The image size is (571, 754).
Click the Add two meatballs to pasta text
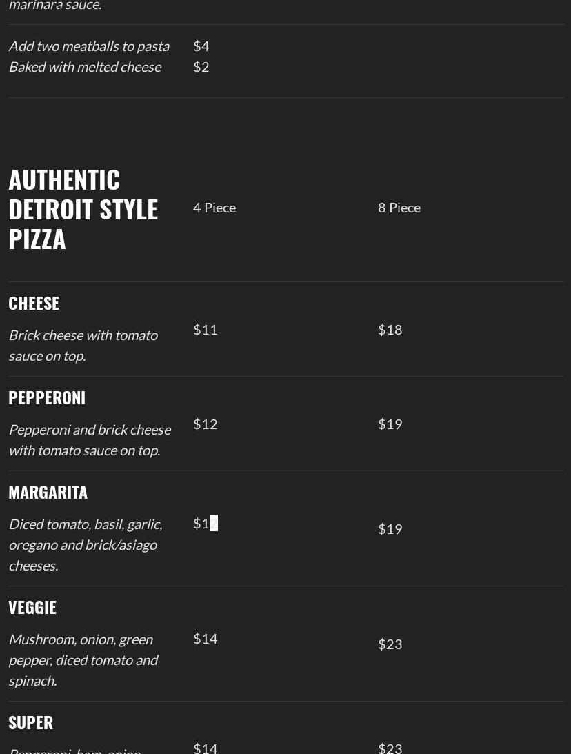point(90,46)
